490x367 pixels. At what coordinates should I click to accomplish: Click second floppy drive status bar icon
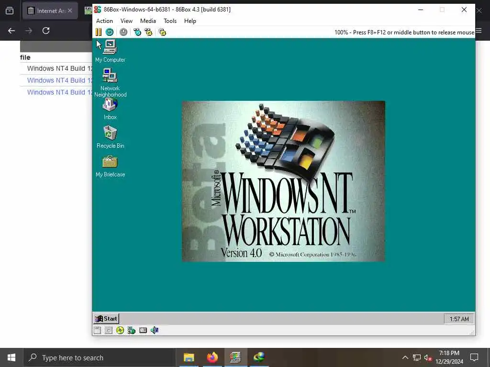pyautogui.click(x=109, y=330)
